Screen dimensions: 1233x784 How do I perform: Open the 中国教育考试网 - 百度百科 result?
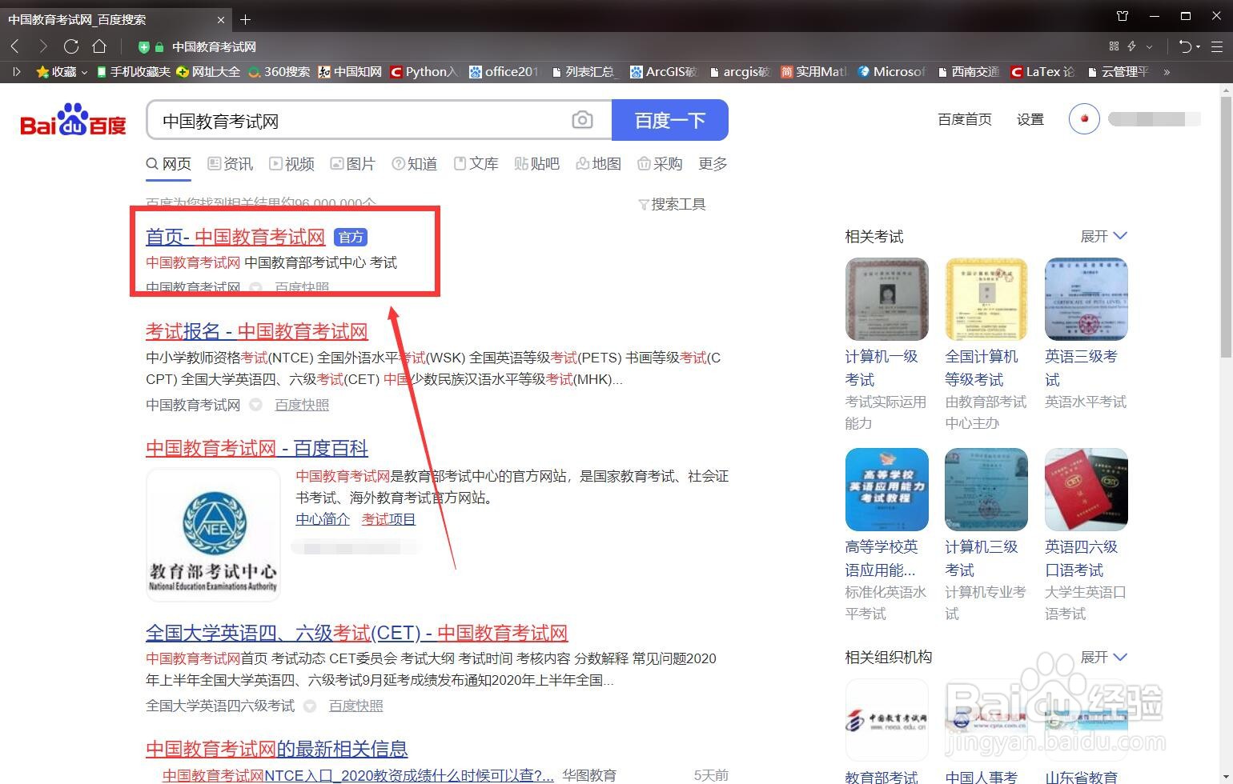click(257, 448)
